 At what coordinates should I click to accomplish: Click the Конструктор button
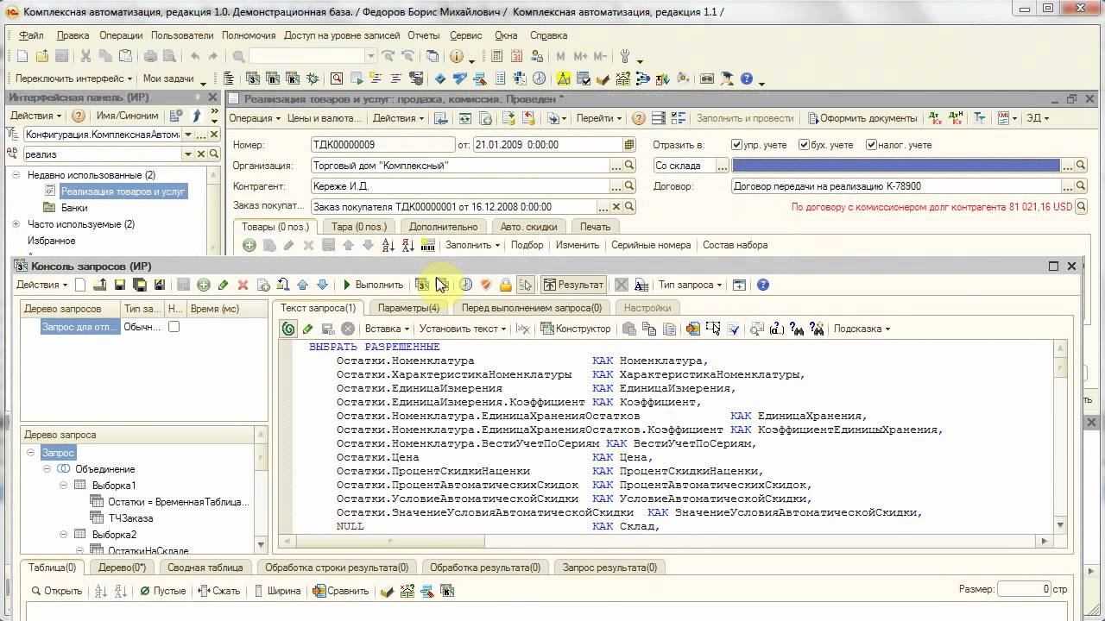[x=576, y=329]
